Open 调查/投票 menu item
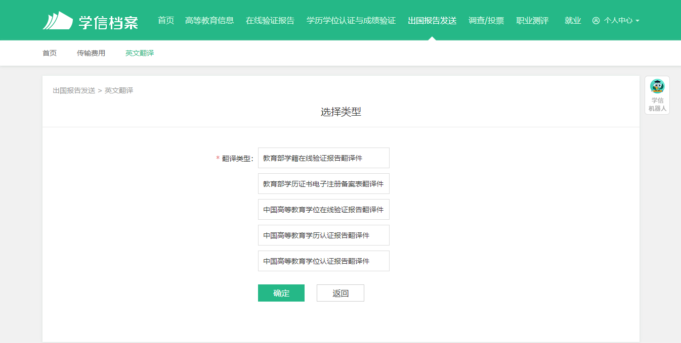The width and height of the screenshot is (681, 343). pos(486,21)
